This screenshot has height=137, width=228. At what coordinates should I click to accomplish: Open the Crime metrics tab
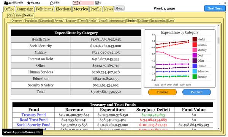point(102,21)
